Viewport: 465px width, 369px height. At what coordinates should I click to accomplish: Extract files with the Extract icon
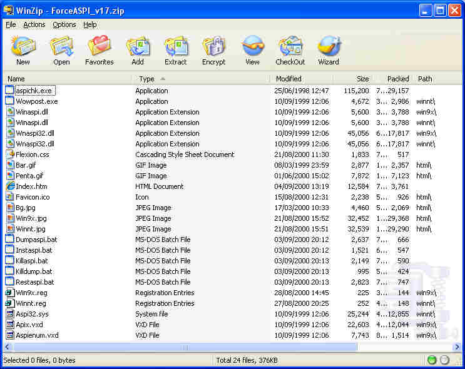[176, 46]
